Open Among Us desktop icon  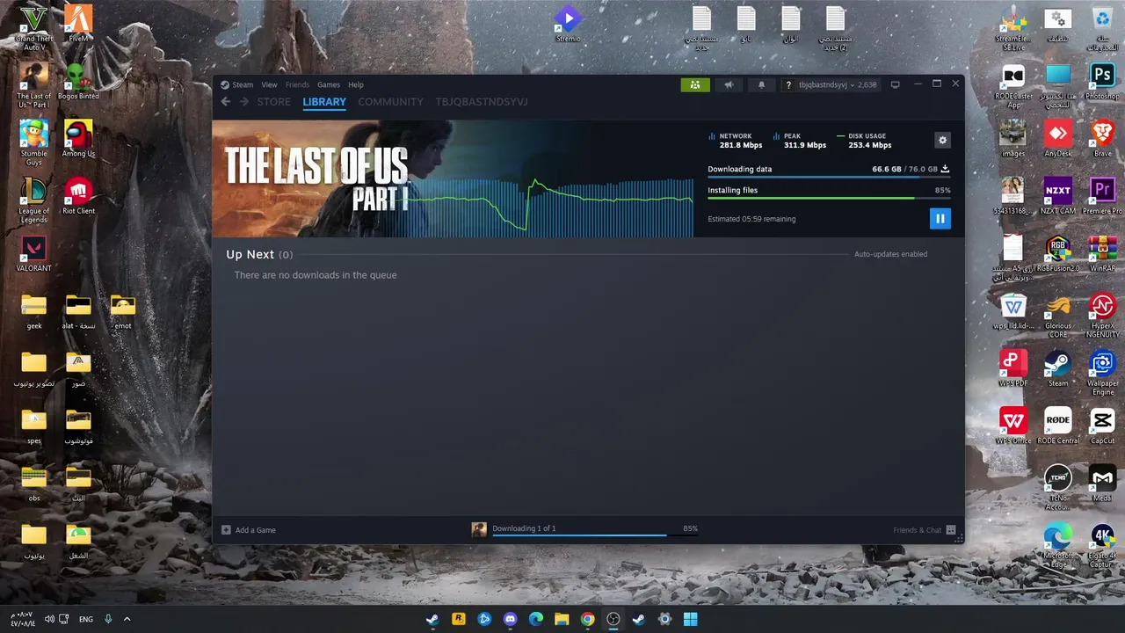click(78, 139)
